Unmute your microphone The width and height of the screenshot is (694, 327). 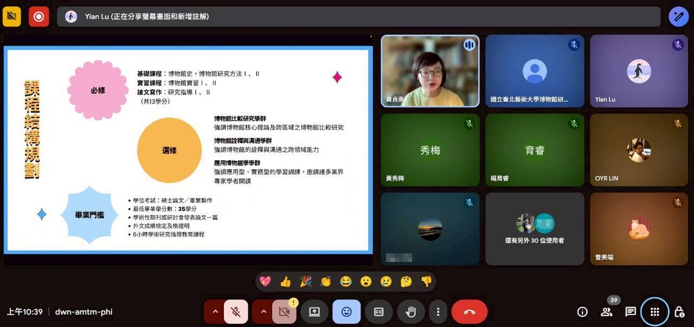(x=235, y=311)
